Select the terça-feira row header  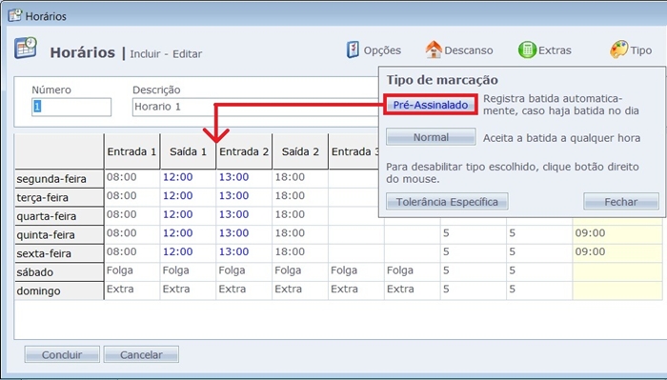coord(59,198)
